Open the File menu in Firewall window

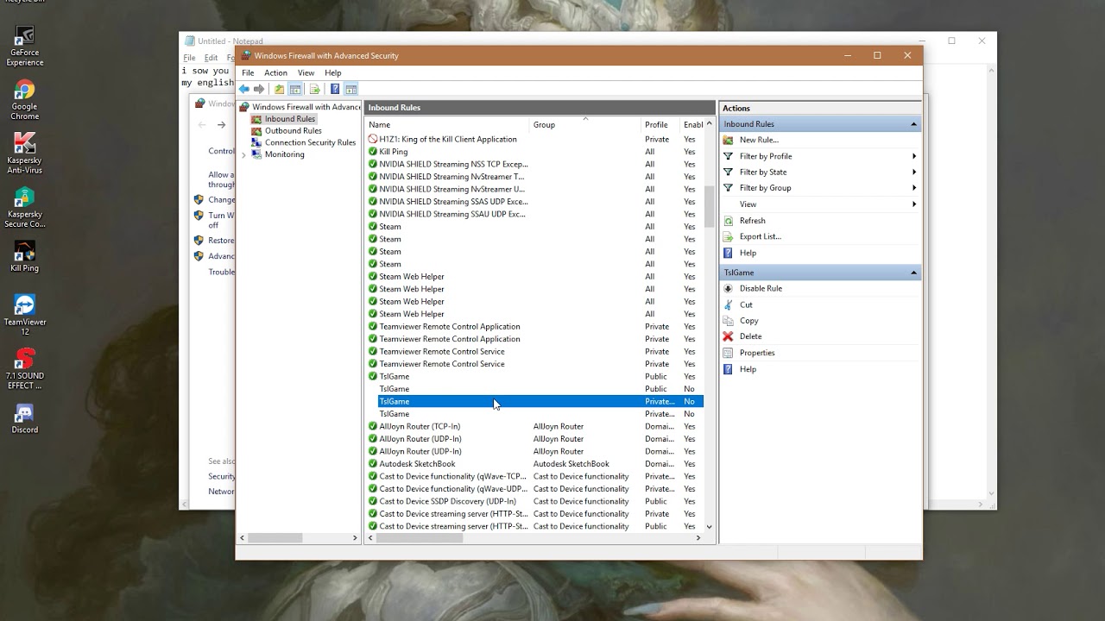pos(248,72)
